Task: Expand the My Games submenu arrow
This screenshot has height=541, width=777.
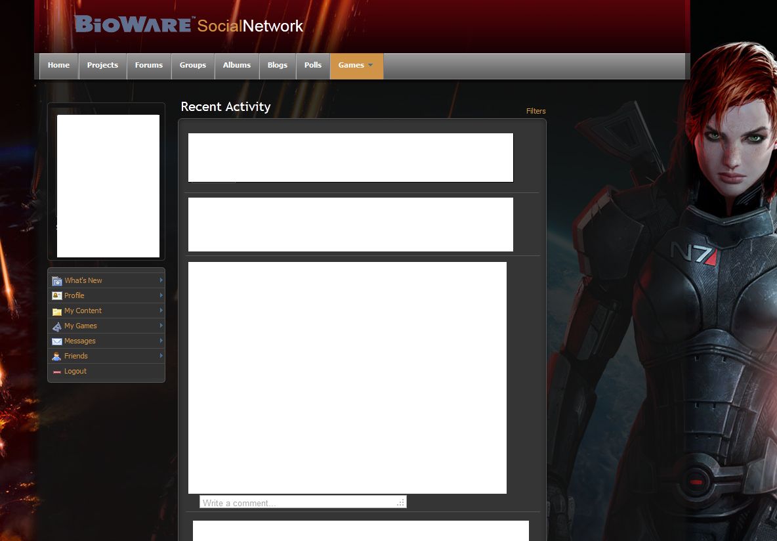Action: click(x=161, y=325)
